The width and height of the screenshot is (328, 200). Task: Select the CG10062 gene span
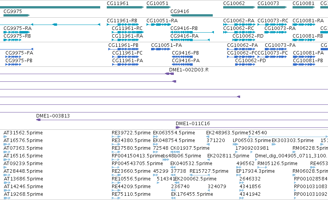[x=239, y=7]
